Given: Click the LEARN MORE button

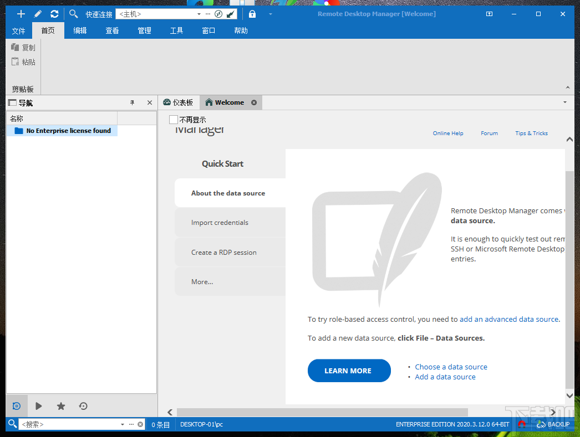Looking at the screenshot, I should [349, 371].
